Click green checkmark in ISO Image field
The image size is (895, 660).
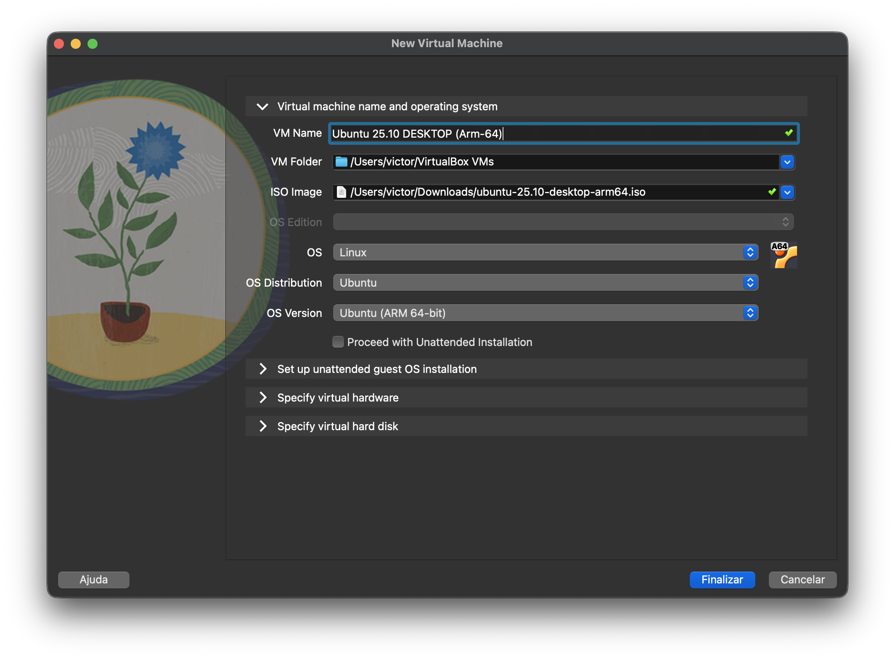(772, 192)
